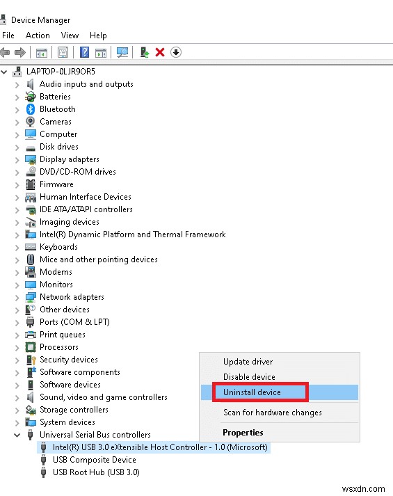Click the Show/Hide Action Pane toolbar icon

click(x=101, y=52)
